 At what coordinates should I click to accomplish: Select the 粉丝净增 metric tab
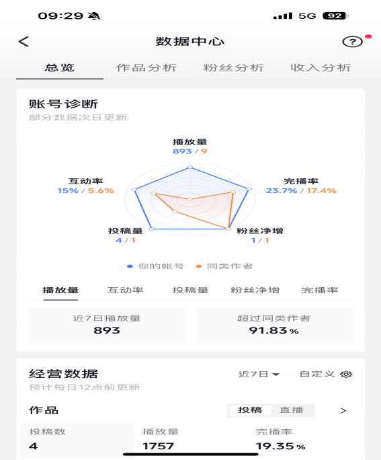tap(255, 291)
